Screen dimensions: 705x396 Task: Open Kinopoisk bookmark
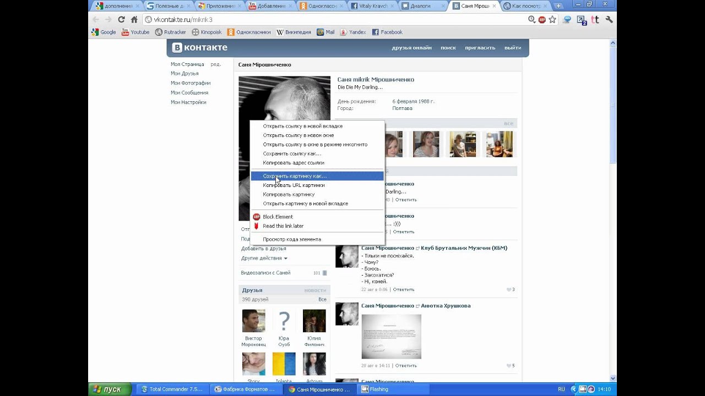point(207,32)
